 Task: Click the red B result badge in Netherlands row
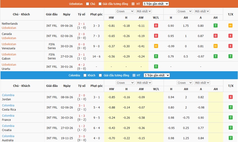point(156,26)
